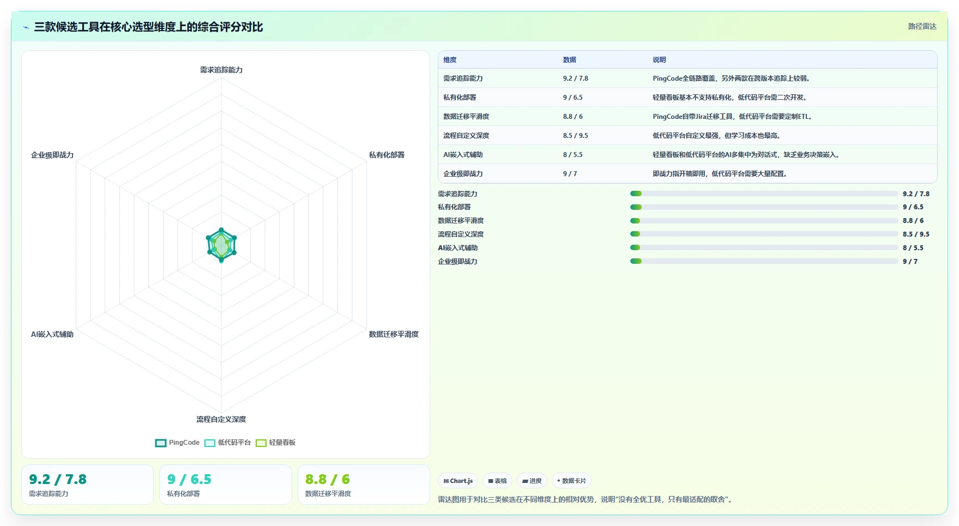This screenshot has height=526, width=959.
Task: Click the 路径雷达 label in the header
Action: click(x=922, y=26)
